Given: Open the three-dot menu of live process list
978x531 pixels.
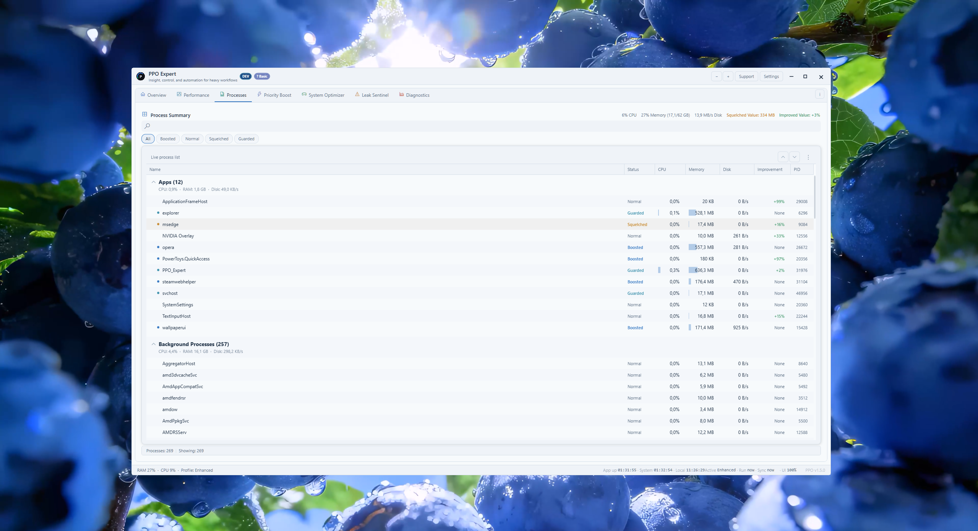Looking at the screenshot, I should click(x=808, y=157).
